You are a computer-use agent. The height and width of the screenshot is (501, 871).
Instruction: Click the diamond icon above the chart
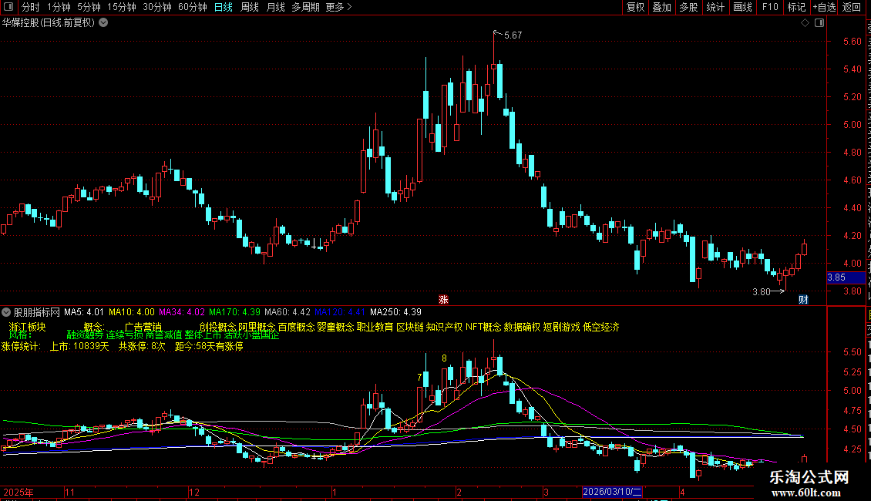pos(805,22)
